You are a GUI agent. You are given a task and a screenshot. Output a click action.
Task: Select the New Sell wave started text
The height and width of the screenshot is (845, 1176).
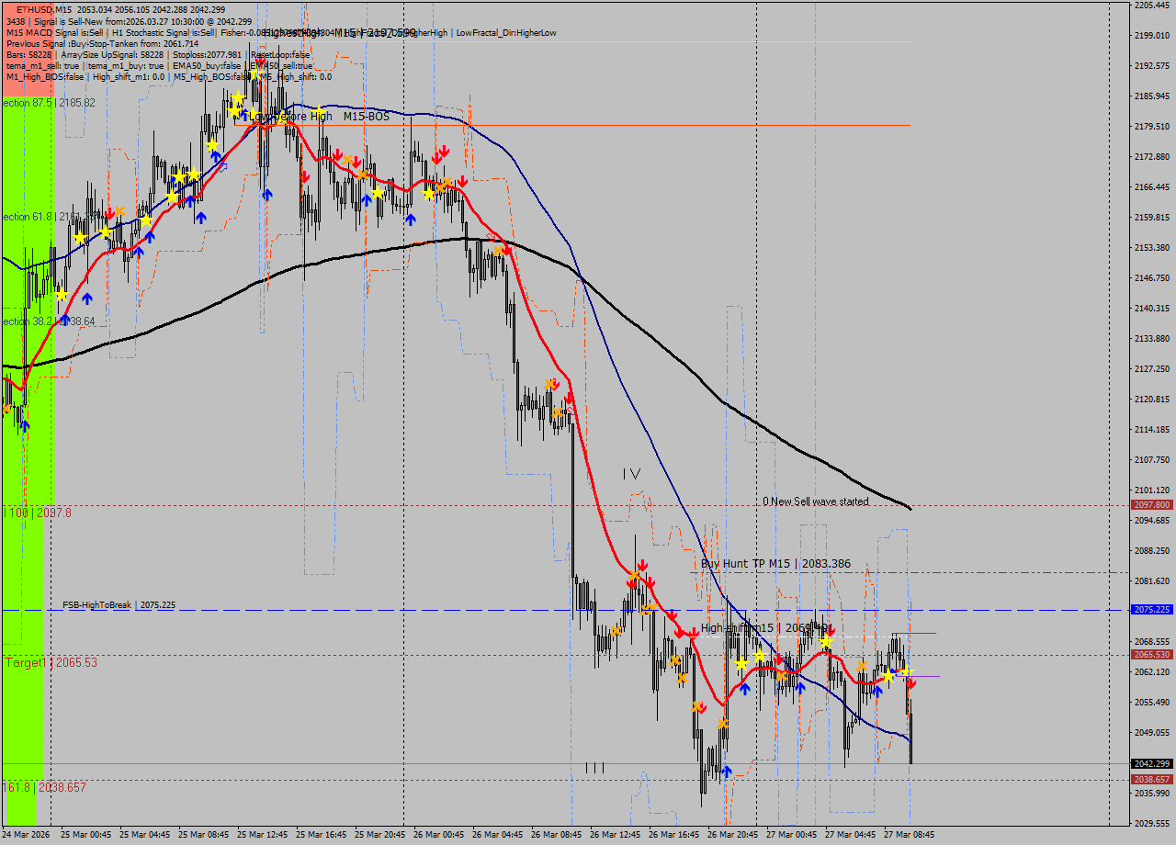coord(815,501)
